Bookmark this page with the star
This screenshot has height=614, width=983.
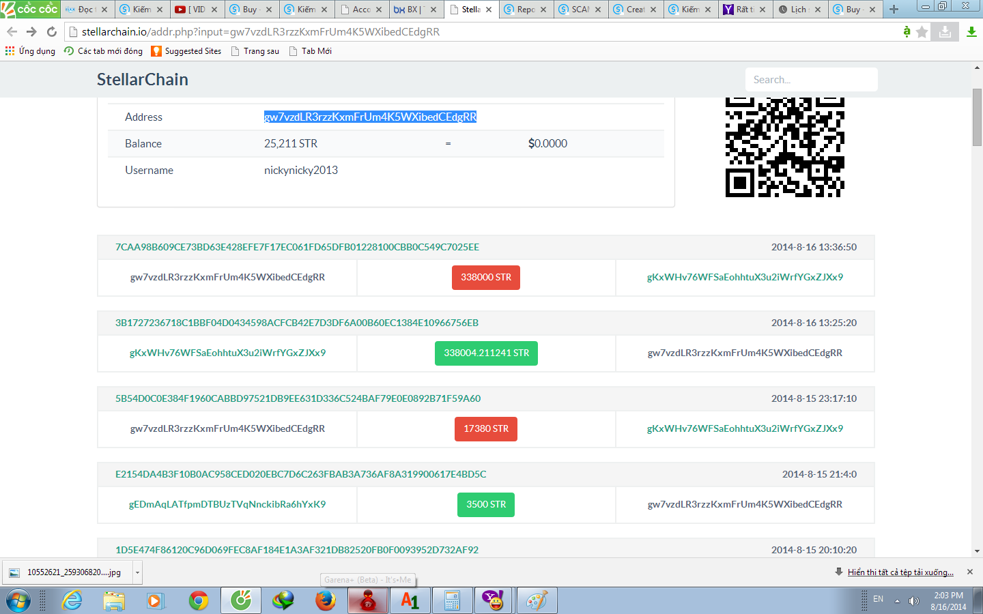(922, 31)
